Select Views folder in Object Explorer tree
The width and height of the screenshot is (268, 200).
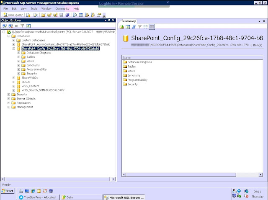[x=30, y=61]
